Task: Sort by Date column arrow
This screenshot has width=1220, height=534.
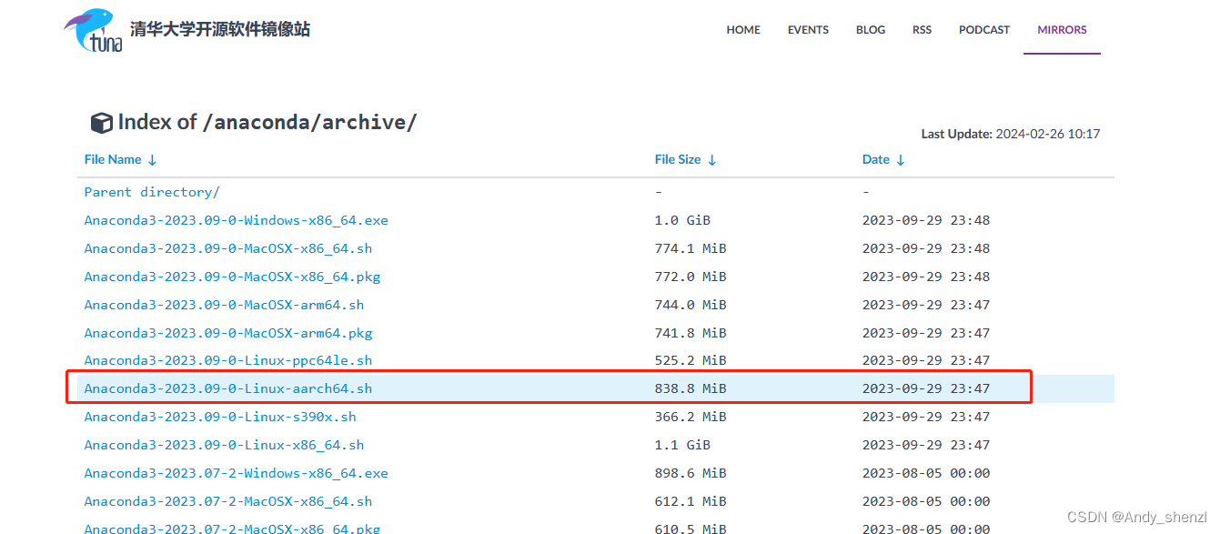Action: coord(900,160)
